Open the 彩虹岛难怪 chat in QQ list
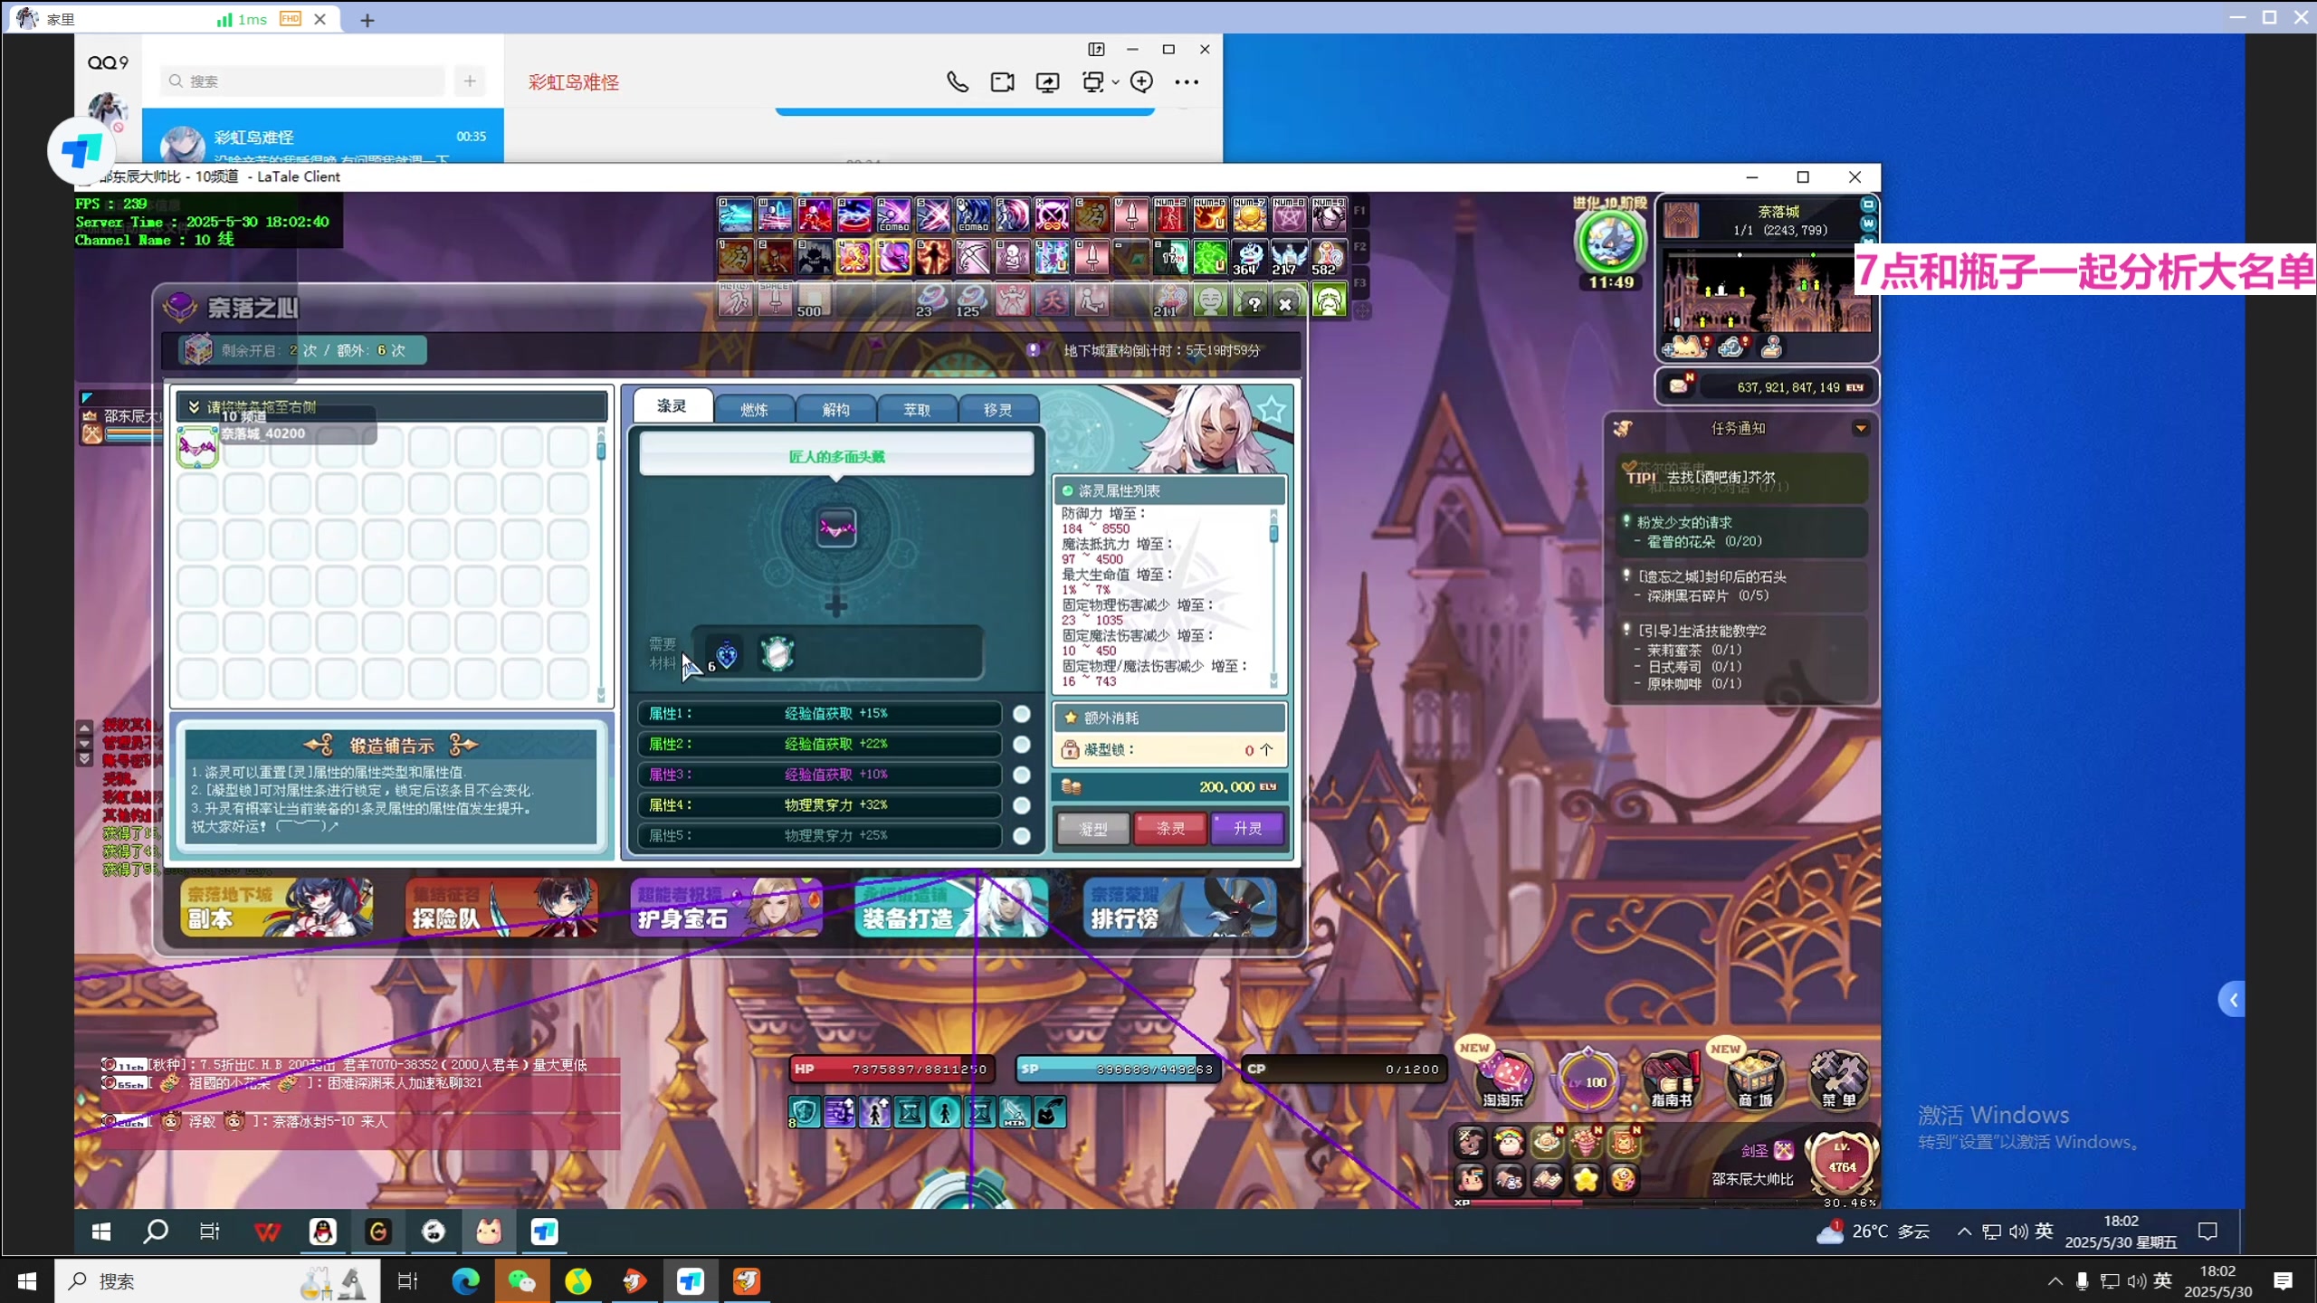 (x=323, y=137)
